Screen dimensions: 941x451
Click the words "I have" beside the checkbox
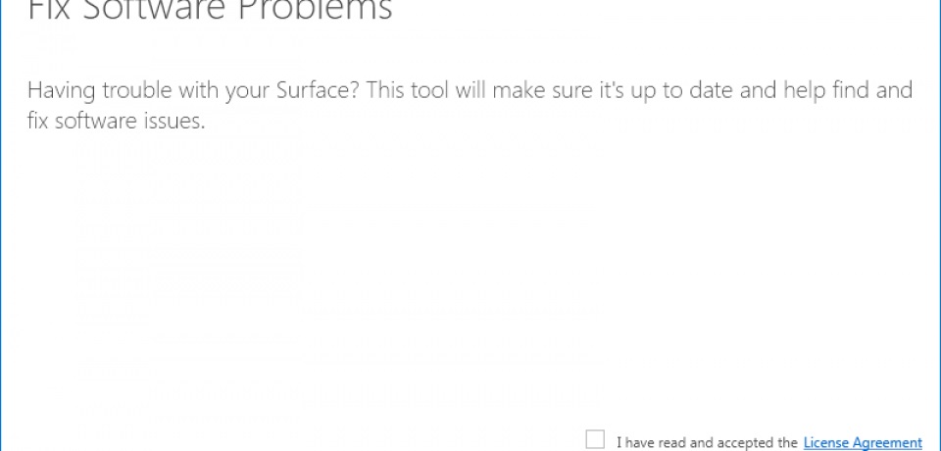(635, 443)
